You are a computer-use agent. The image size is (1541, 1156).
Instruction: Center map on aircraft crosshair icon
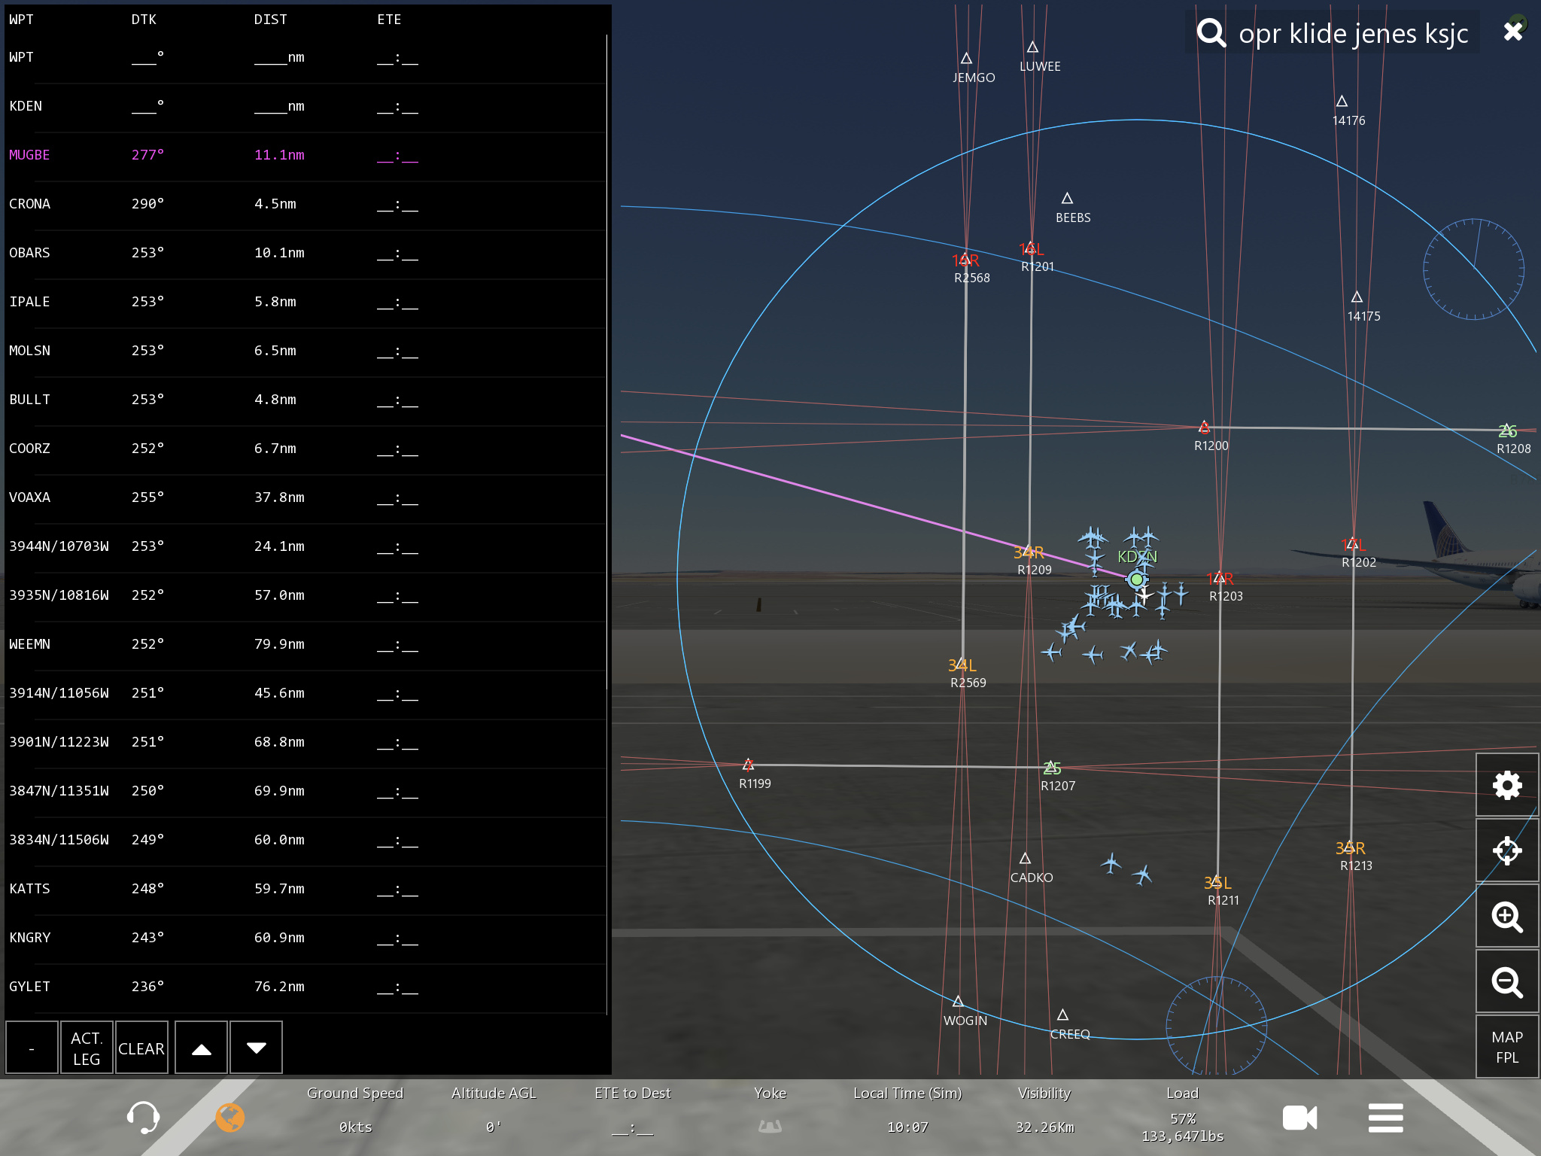1506,851
